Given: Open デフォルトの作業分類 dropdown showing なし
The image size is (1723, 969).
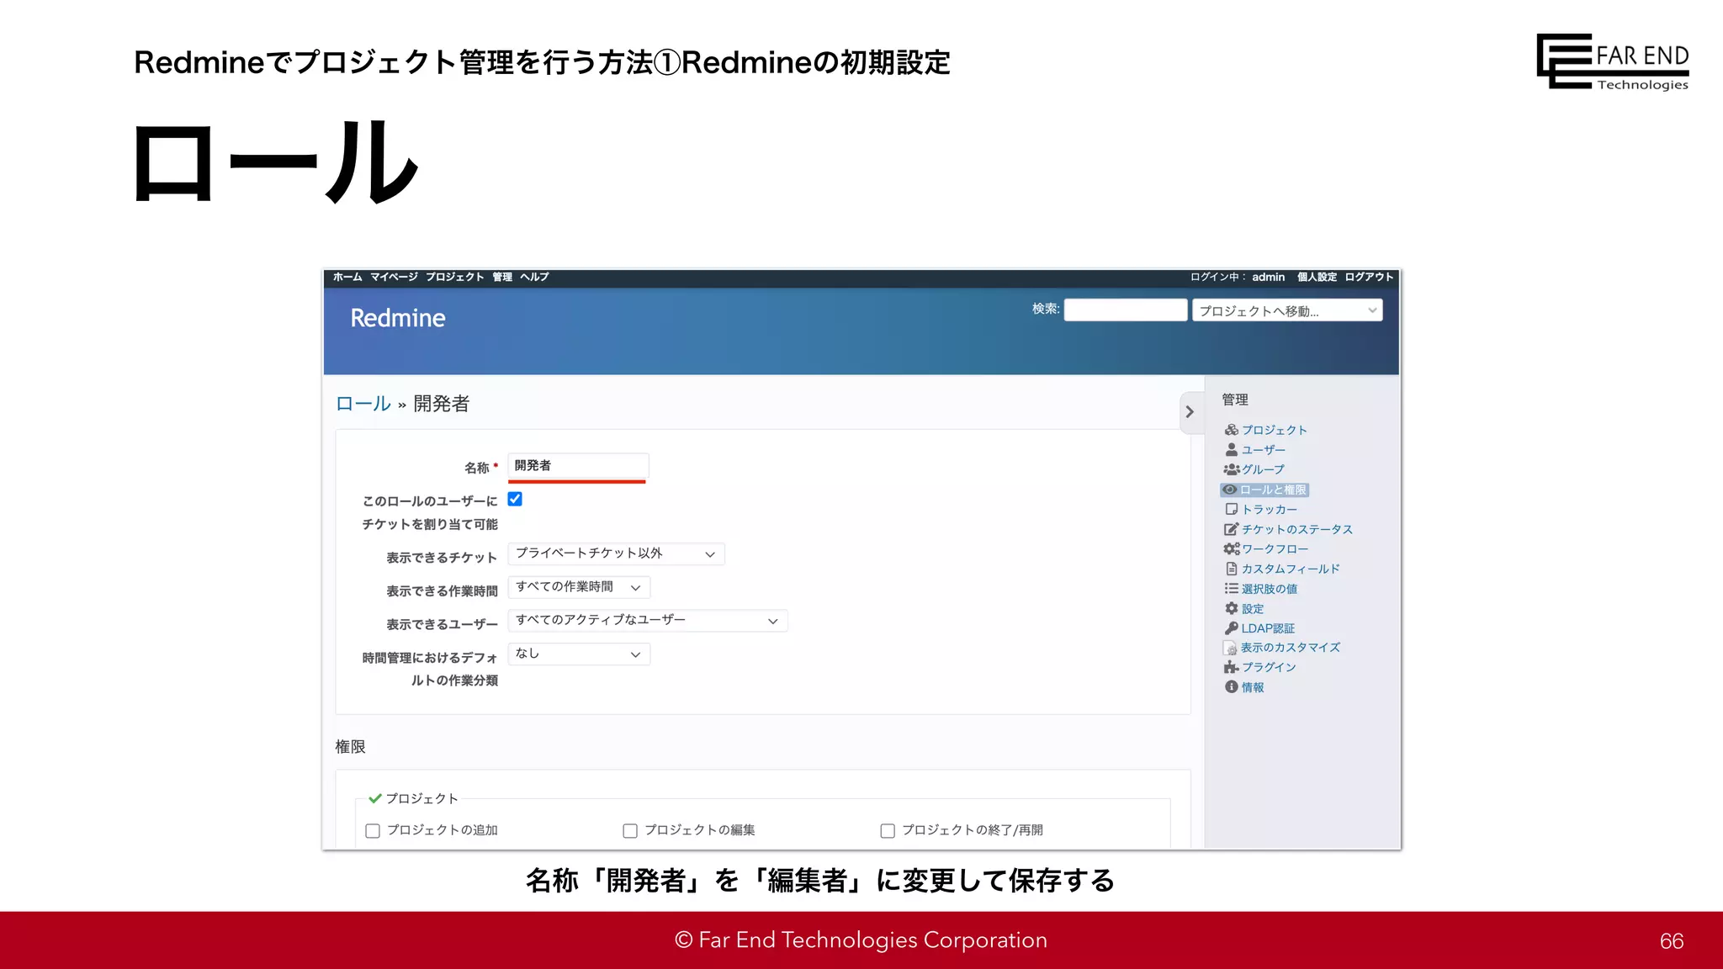Looking at the screenshot, I should point(579,654).
